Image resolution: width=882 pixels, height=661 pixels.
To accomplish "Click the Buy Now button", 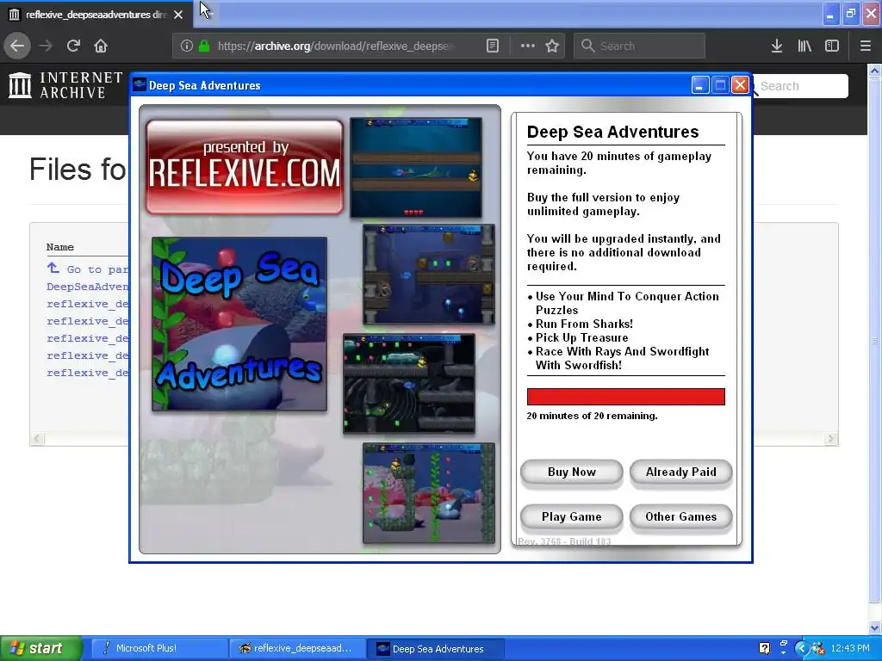I will coord(572,473).
